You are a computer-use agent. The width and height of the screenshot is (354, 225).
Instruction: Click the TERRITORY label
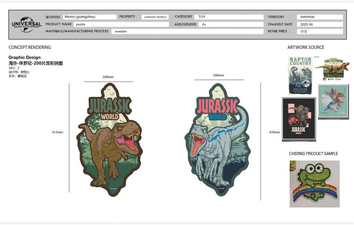[x=276, y=17]
